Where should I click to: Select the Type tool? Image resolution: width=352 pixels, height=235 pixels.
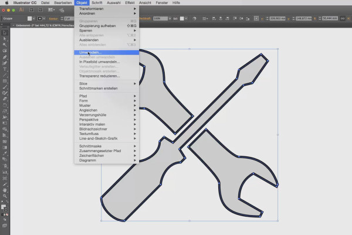point(5,69)
